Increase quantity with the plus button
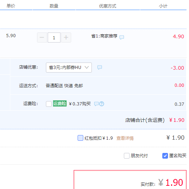Viewport: 189px width, 189px height. [x=66, y=38]
